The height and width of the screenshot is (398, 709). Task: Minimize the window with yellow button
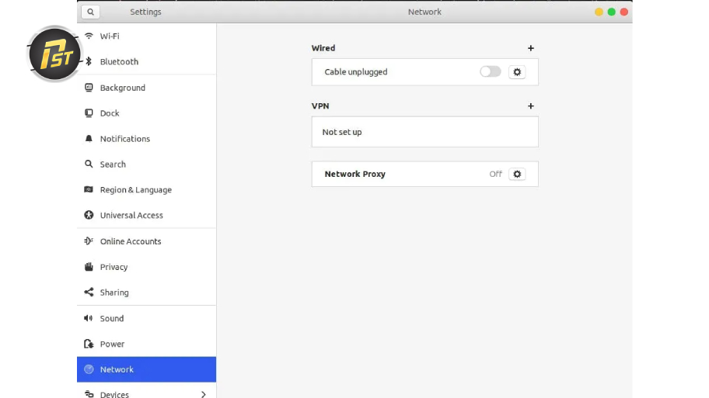click(x=599, y=12)
